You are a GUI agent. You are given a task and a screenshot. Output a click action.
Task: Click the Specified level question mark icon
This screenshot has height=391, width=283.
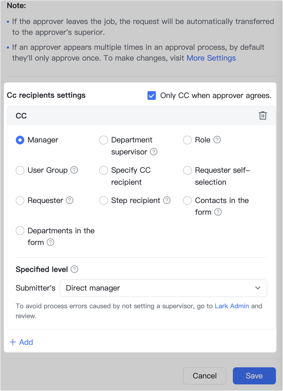pos(75,269)
